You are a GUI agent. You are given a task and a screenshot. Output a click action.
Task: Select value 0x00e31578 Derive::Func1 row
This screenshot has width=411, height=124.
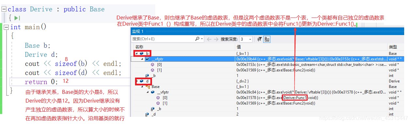[x=277, y=98]
